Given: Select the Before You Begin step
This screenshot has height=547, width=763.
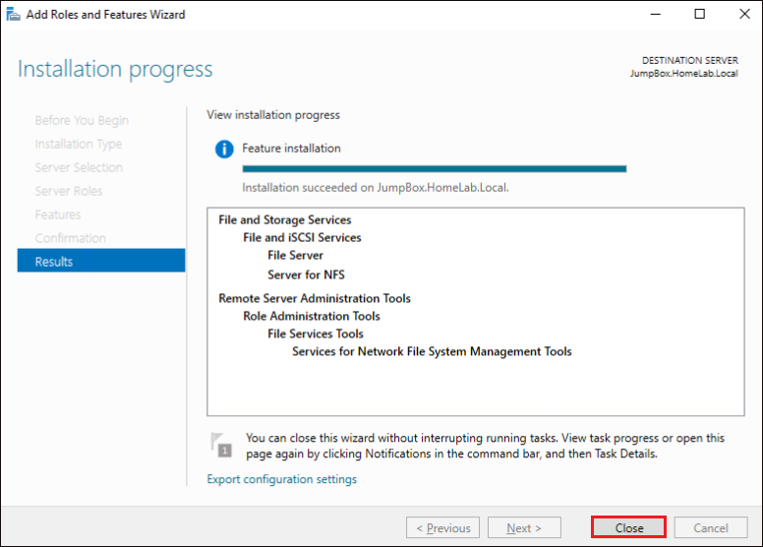Looking at the screenshot, I should point(82,120).
